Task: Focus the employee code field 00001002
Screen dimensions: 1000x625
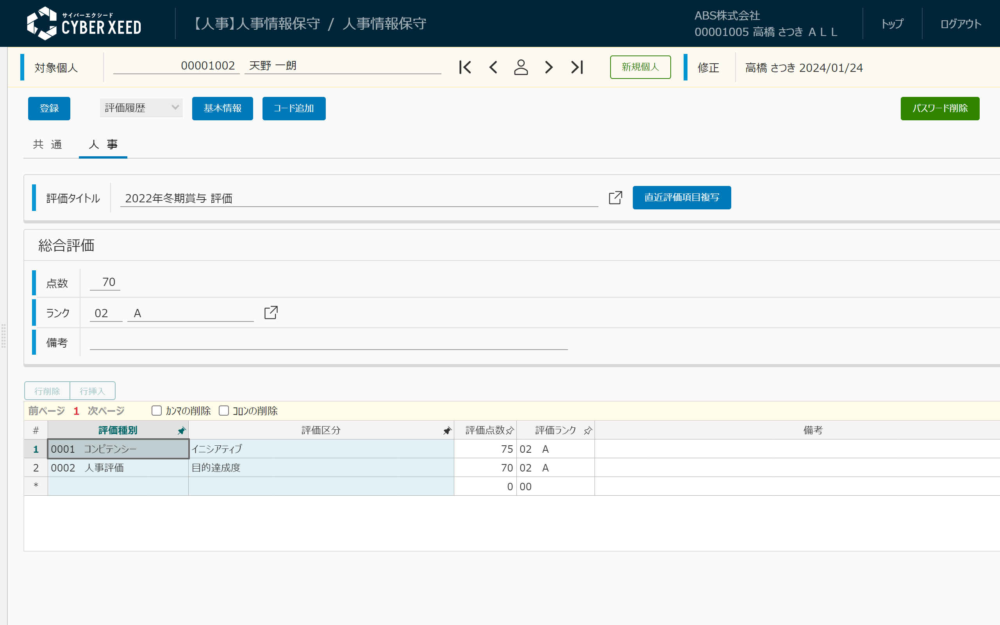Action: (x=177, y=66)
